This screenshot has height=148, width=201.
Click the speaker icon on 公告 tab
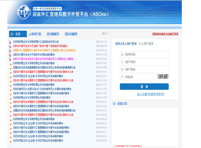[12, 34]
